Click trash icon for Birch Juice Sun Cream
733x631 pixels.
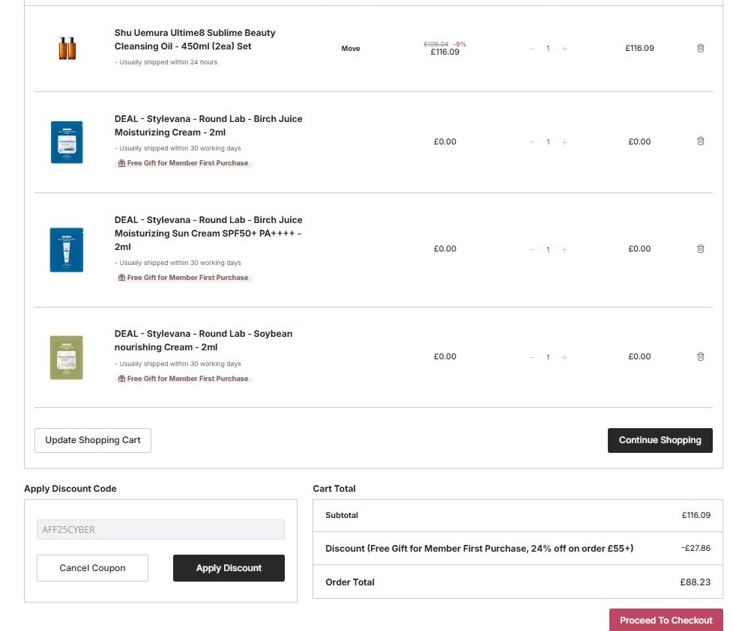(700, 249)
